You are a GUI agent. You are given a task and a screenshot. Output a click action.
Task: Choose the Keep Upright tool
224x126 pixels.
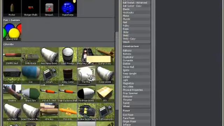136,73
